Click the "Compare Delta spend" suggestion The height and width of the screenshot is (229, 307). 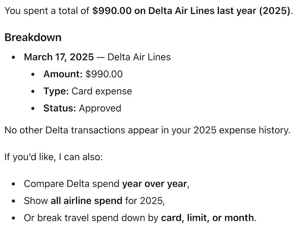(x=72, y=184)
